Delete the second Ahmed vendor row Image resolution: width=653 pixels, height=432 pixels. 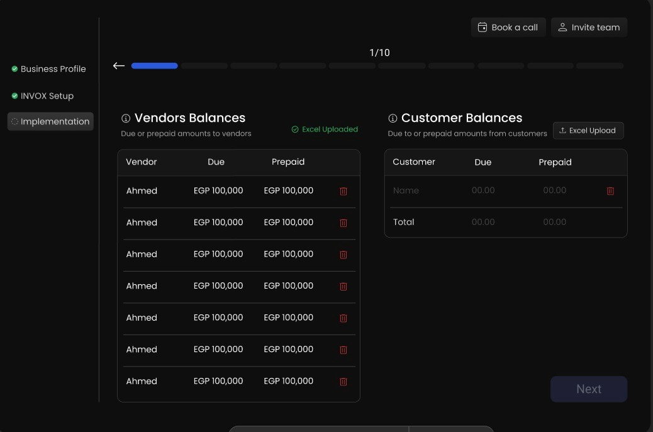point(343,223)
